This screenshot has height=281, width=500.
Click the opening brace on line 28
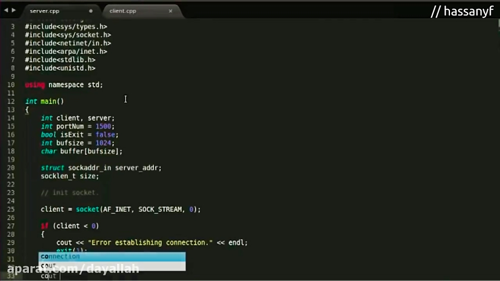point(42,234)
